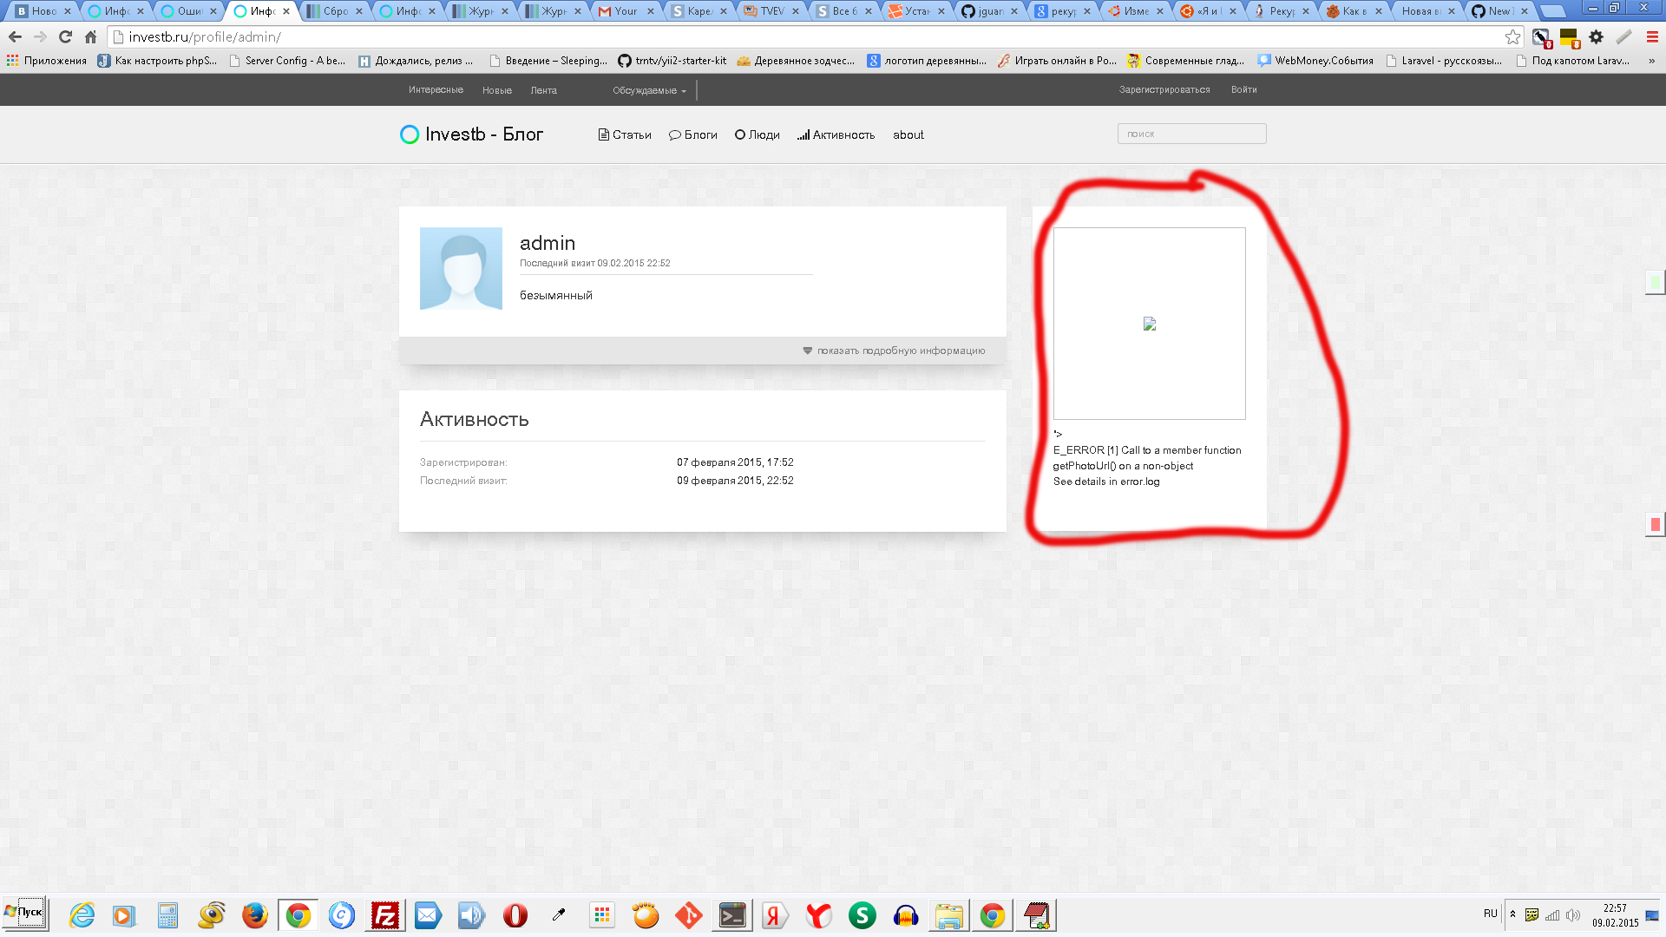Click the поиск search field
Viewport: 1666px width, 937px height.
1191,134
